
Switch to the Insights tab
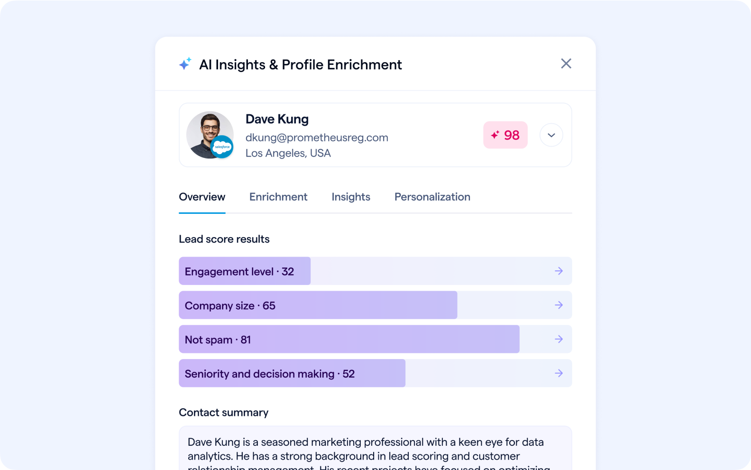point(351,197)
